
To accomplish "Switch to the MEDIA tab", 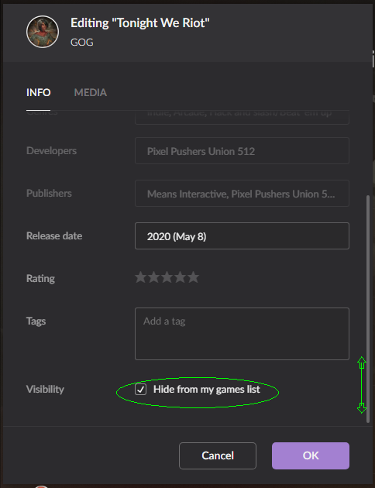I will (x=90, y=92).
